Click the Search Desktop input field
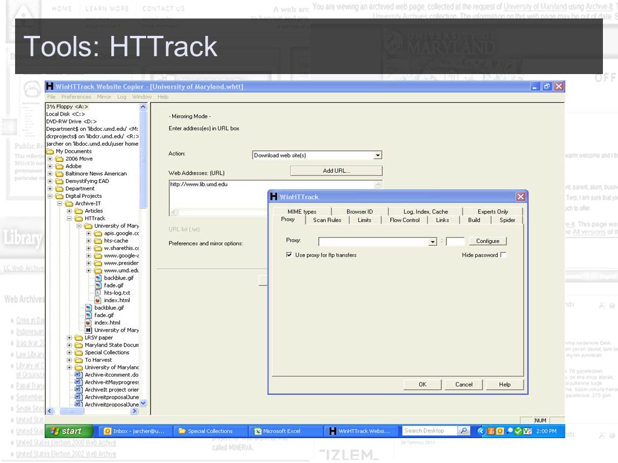618x463 pixels. [x=430, y=431]
